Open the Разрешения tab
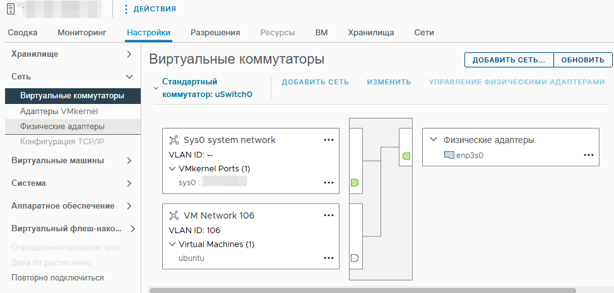Viewport: 614px width, 293px height. coord(215,33)
